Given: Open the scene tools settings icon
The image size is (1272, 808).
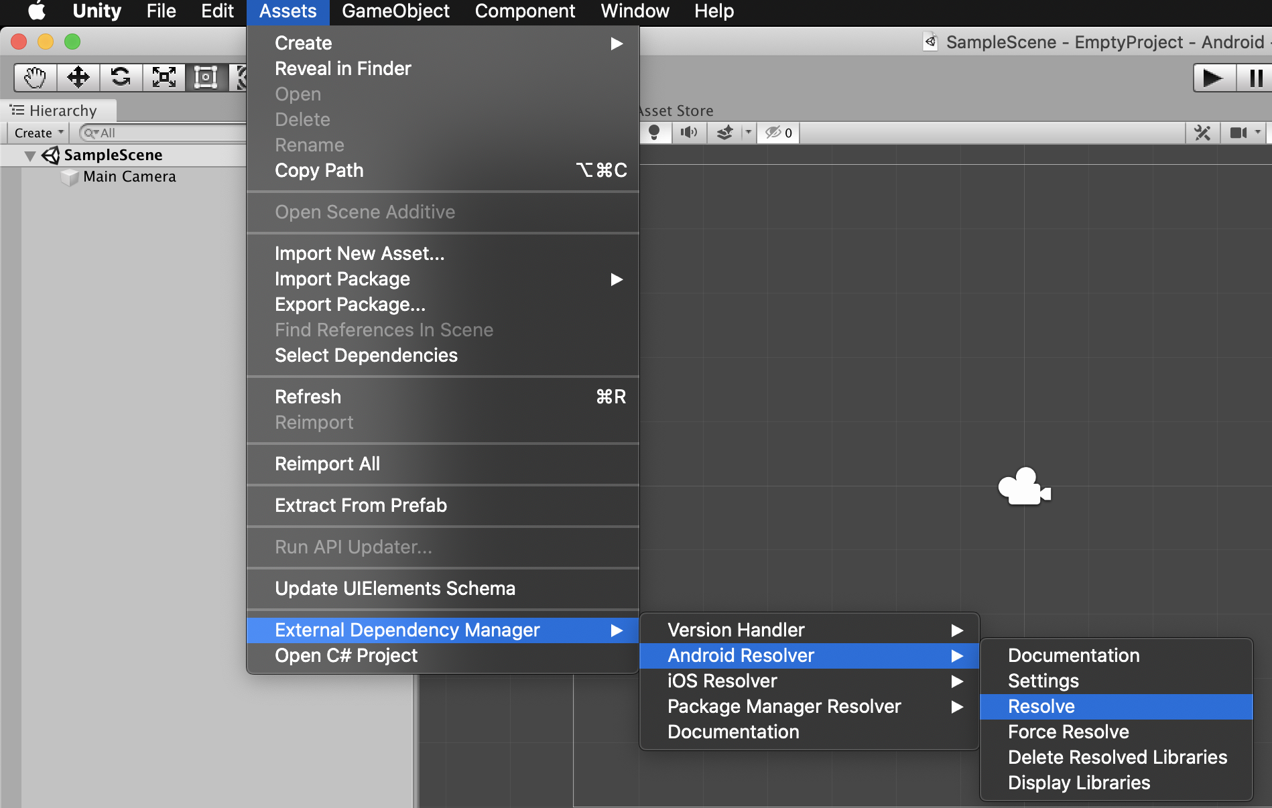Looking at the screenshot, I should pyautogui.click(x=1203, y=133).
